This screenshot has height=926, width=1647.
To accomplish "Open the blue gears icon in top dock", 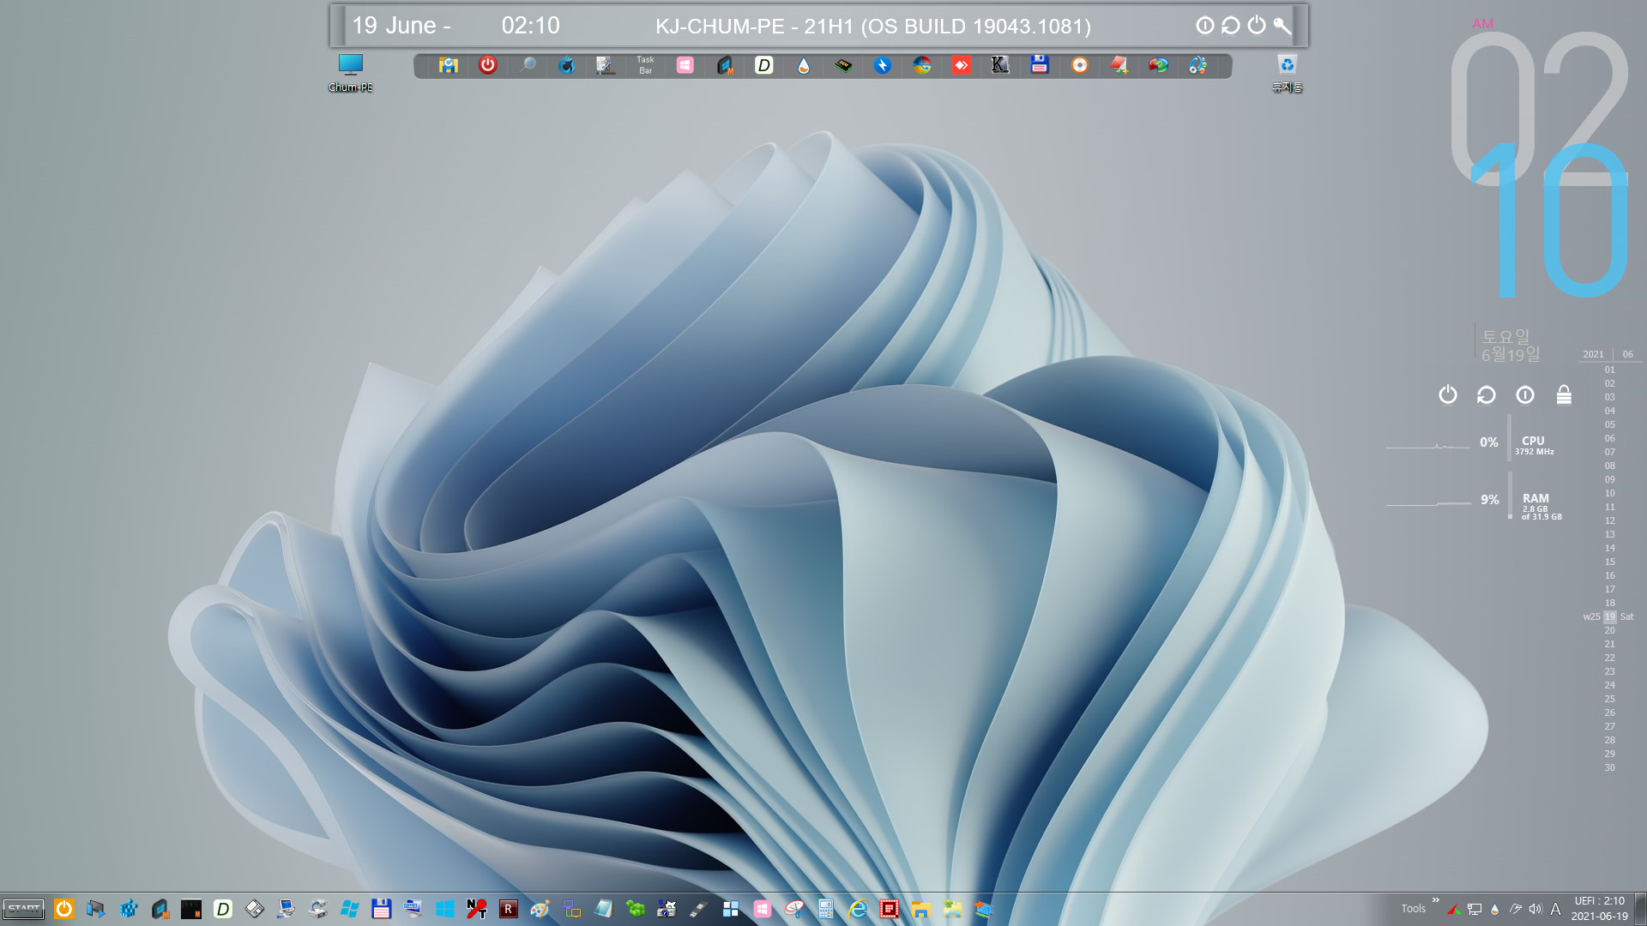I will point(1198,65).
